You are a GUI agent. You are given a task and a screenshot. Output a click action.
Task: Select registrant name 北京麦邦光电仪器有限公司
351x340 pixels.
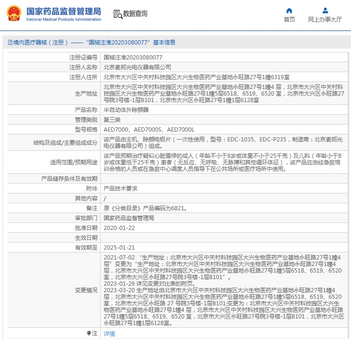tap(137, 67)
